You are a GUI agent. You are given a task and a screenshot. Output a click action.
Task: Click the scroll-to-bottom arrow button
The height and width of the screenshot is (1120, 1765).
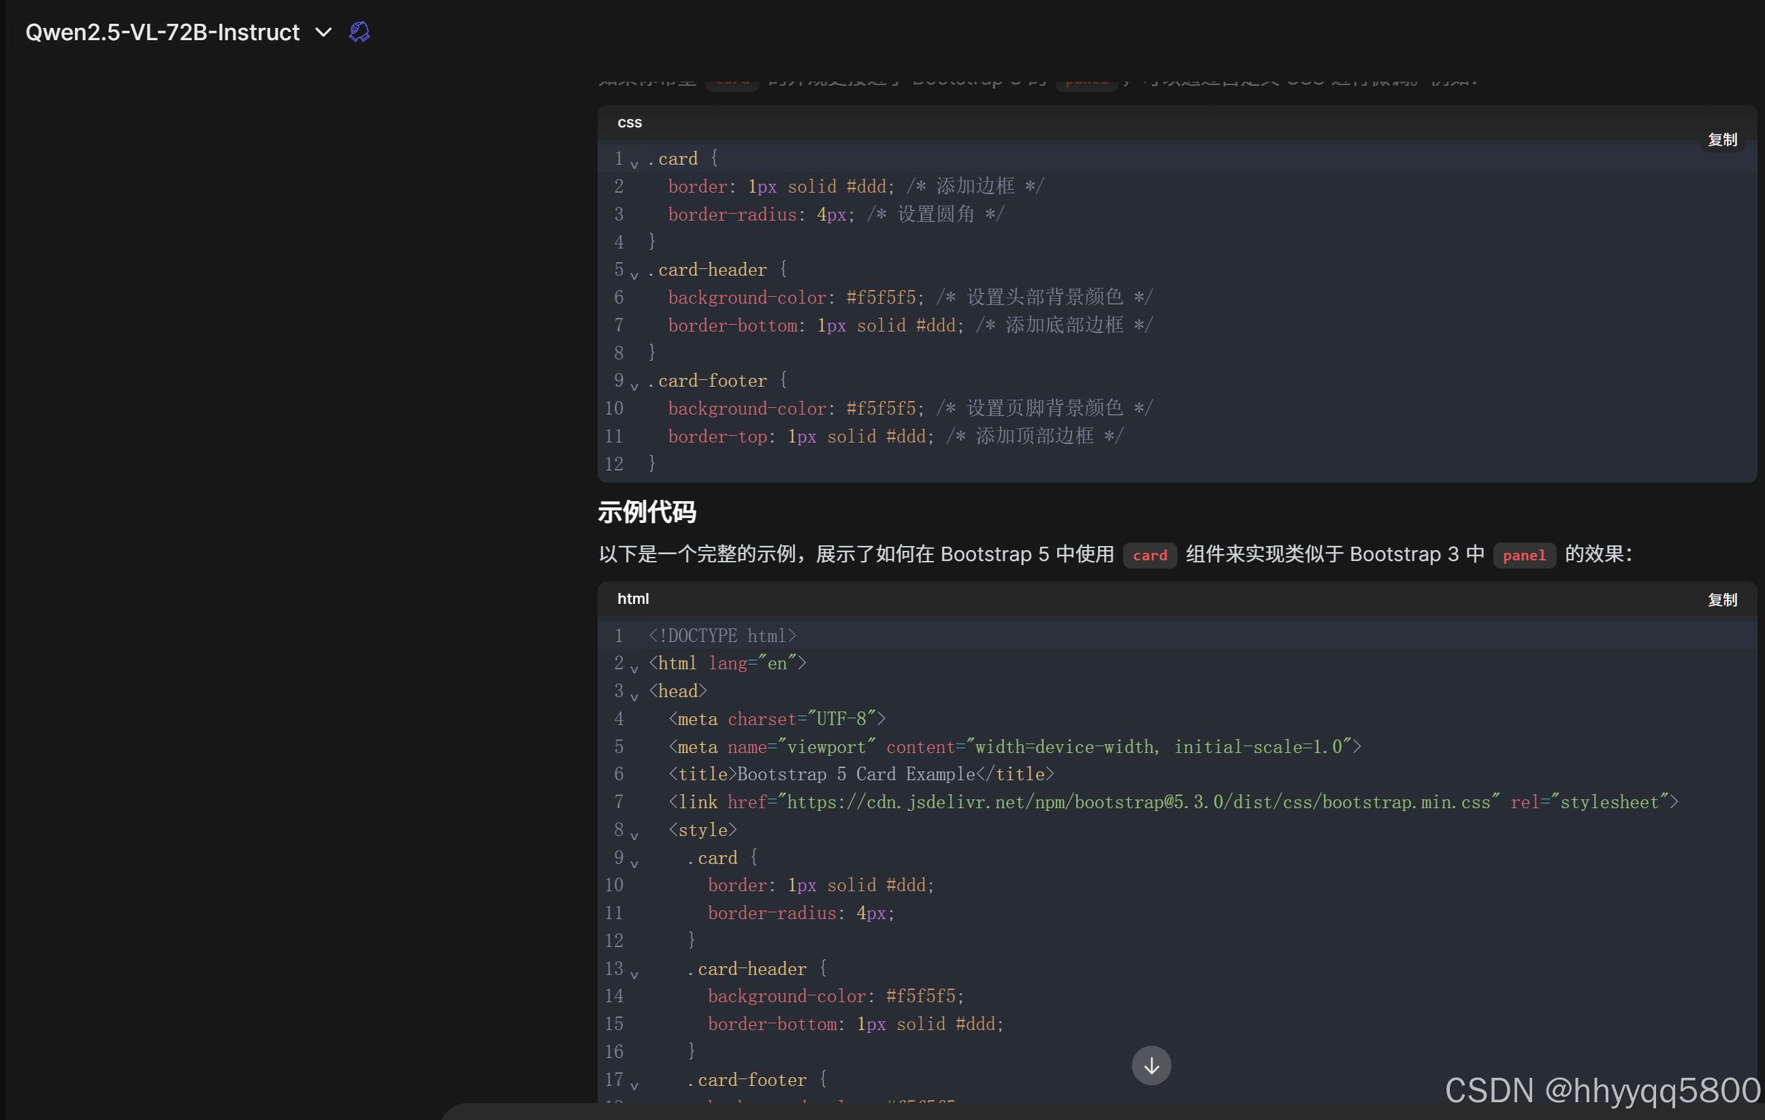1151,1065
